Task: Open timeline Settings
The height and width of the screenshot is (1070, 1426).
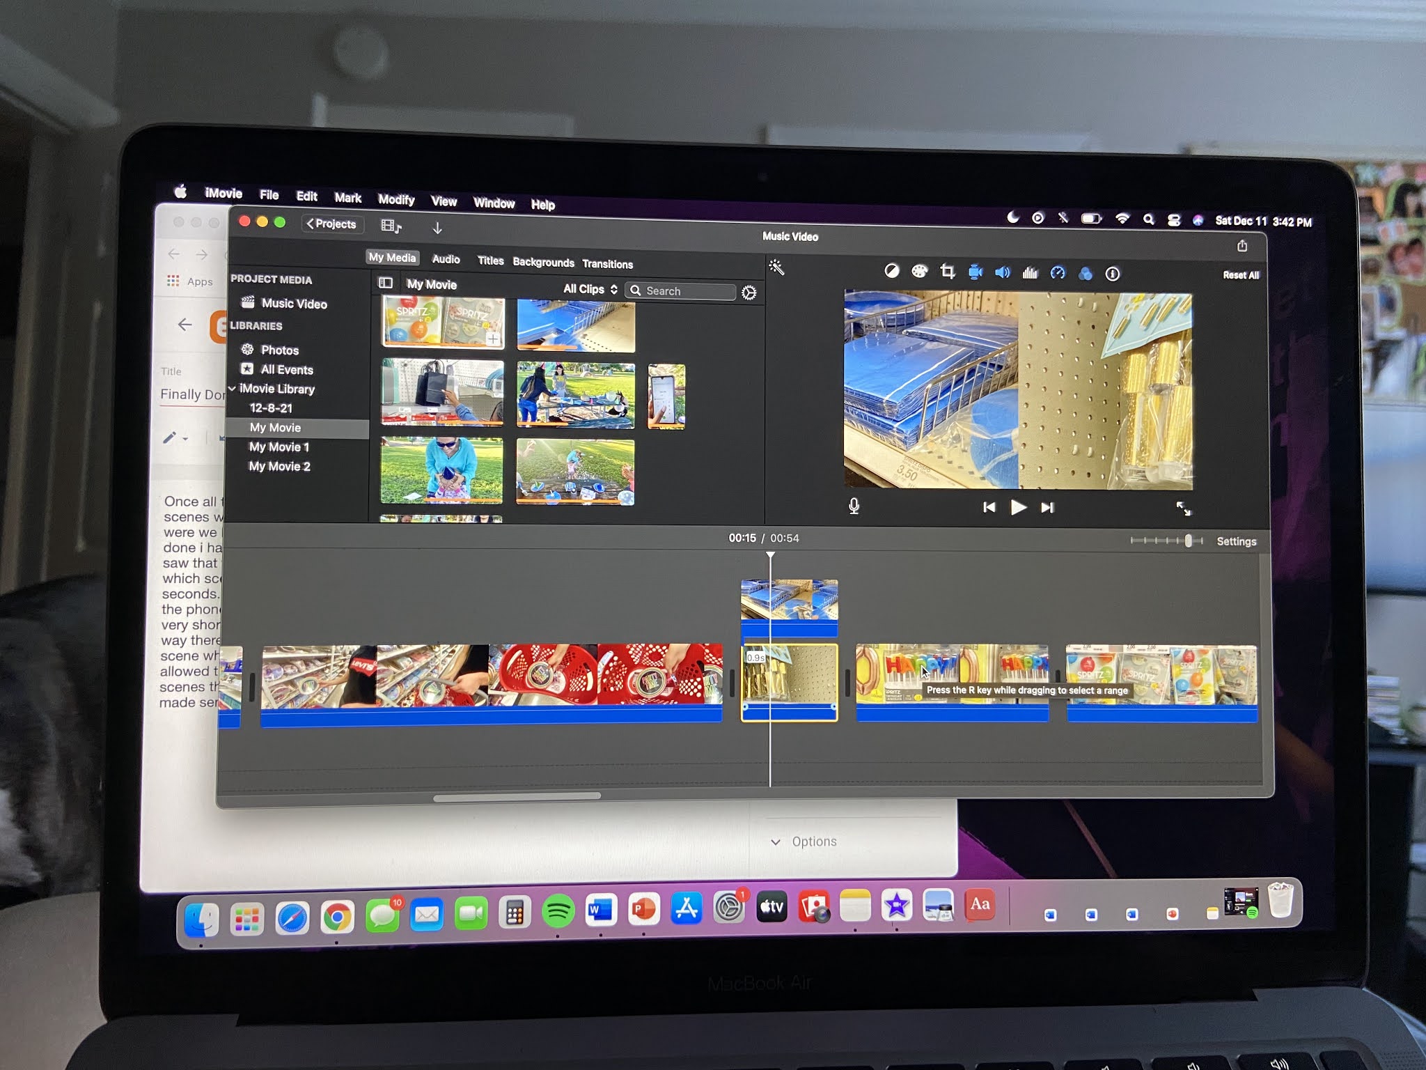Action: point(1237,541)
